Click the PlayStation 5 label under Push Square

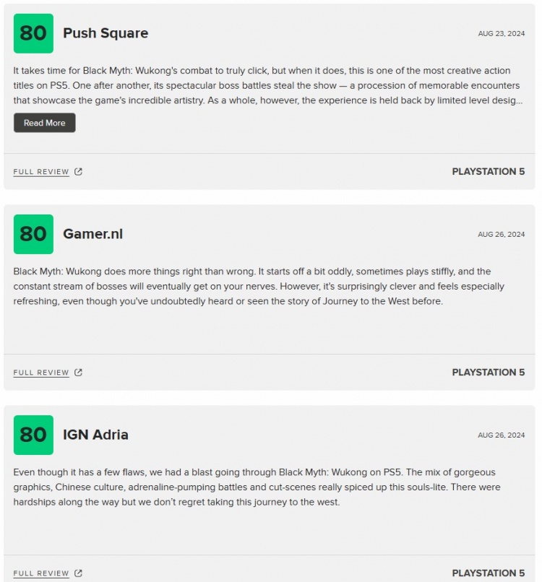coord(488,171)
